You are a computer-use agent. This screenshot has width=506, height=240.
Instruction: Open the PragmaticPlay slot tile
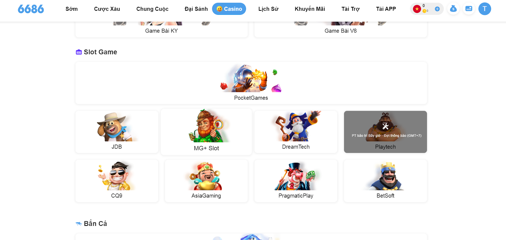296,181
